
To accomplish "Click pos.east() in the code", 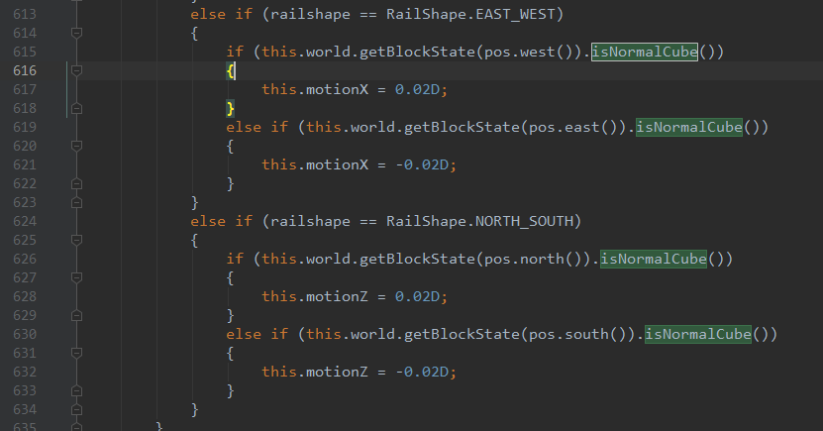I will (x=572, y=127).
